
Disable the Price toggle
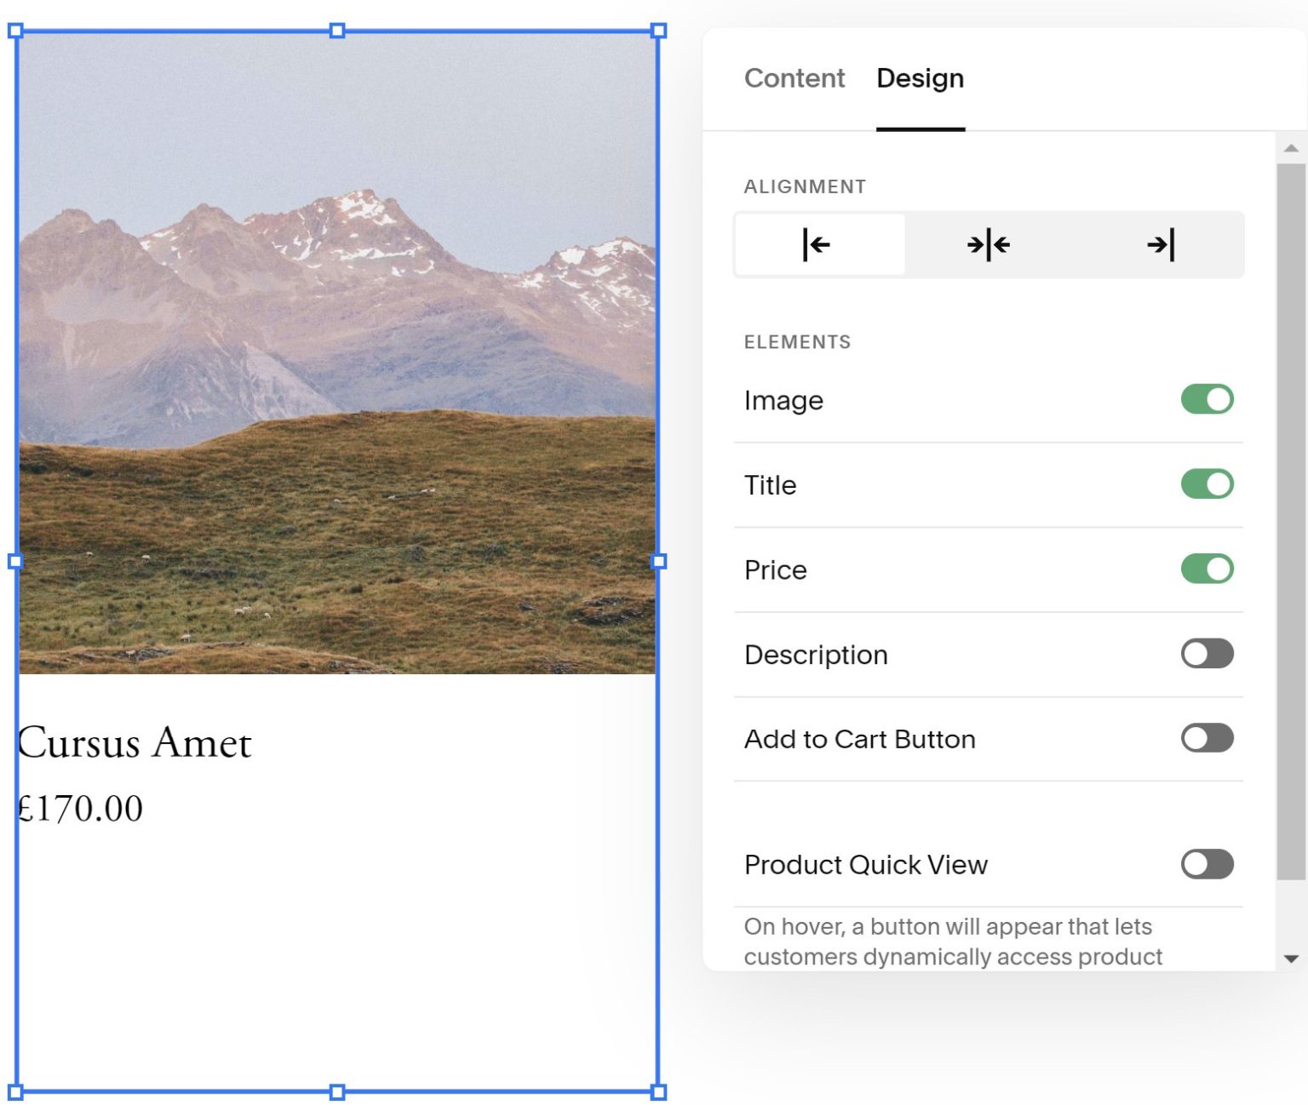(x=1206, y=568)
